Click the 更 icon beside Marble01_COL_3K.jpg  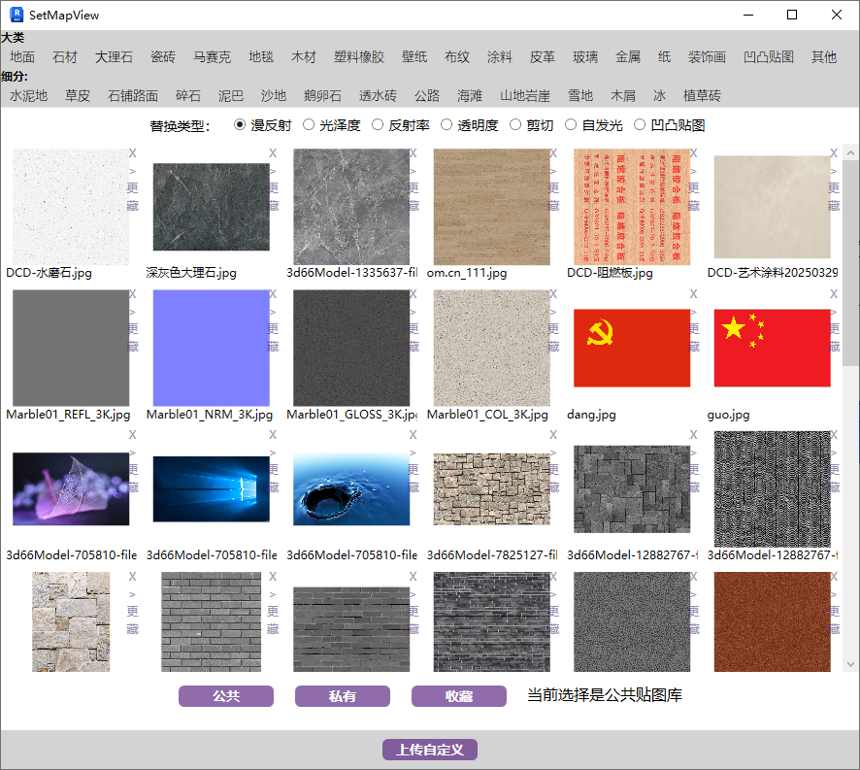(x=553, y=329)
